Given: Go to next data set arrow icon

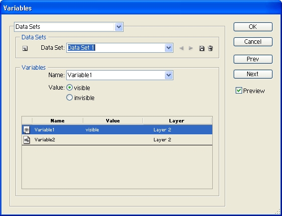Looking at the screenshot, I should pyautogui.click(x=191, y=48).
